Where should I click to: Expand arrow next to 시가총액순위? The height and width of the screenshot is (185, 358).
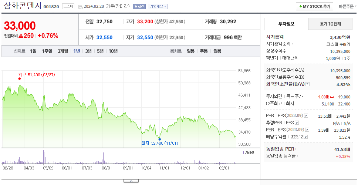tap(293, 44)
